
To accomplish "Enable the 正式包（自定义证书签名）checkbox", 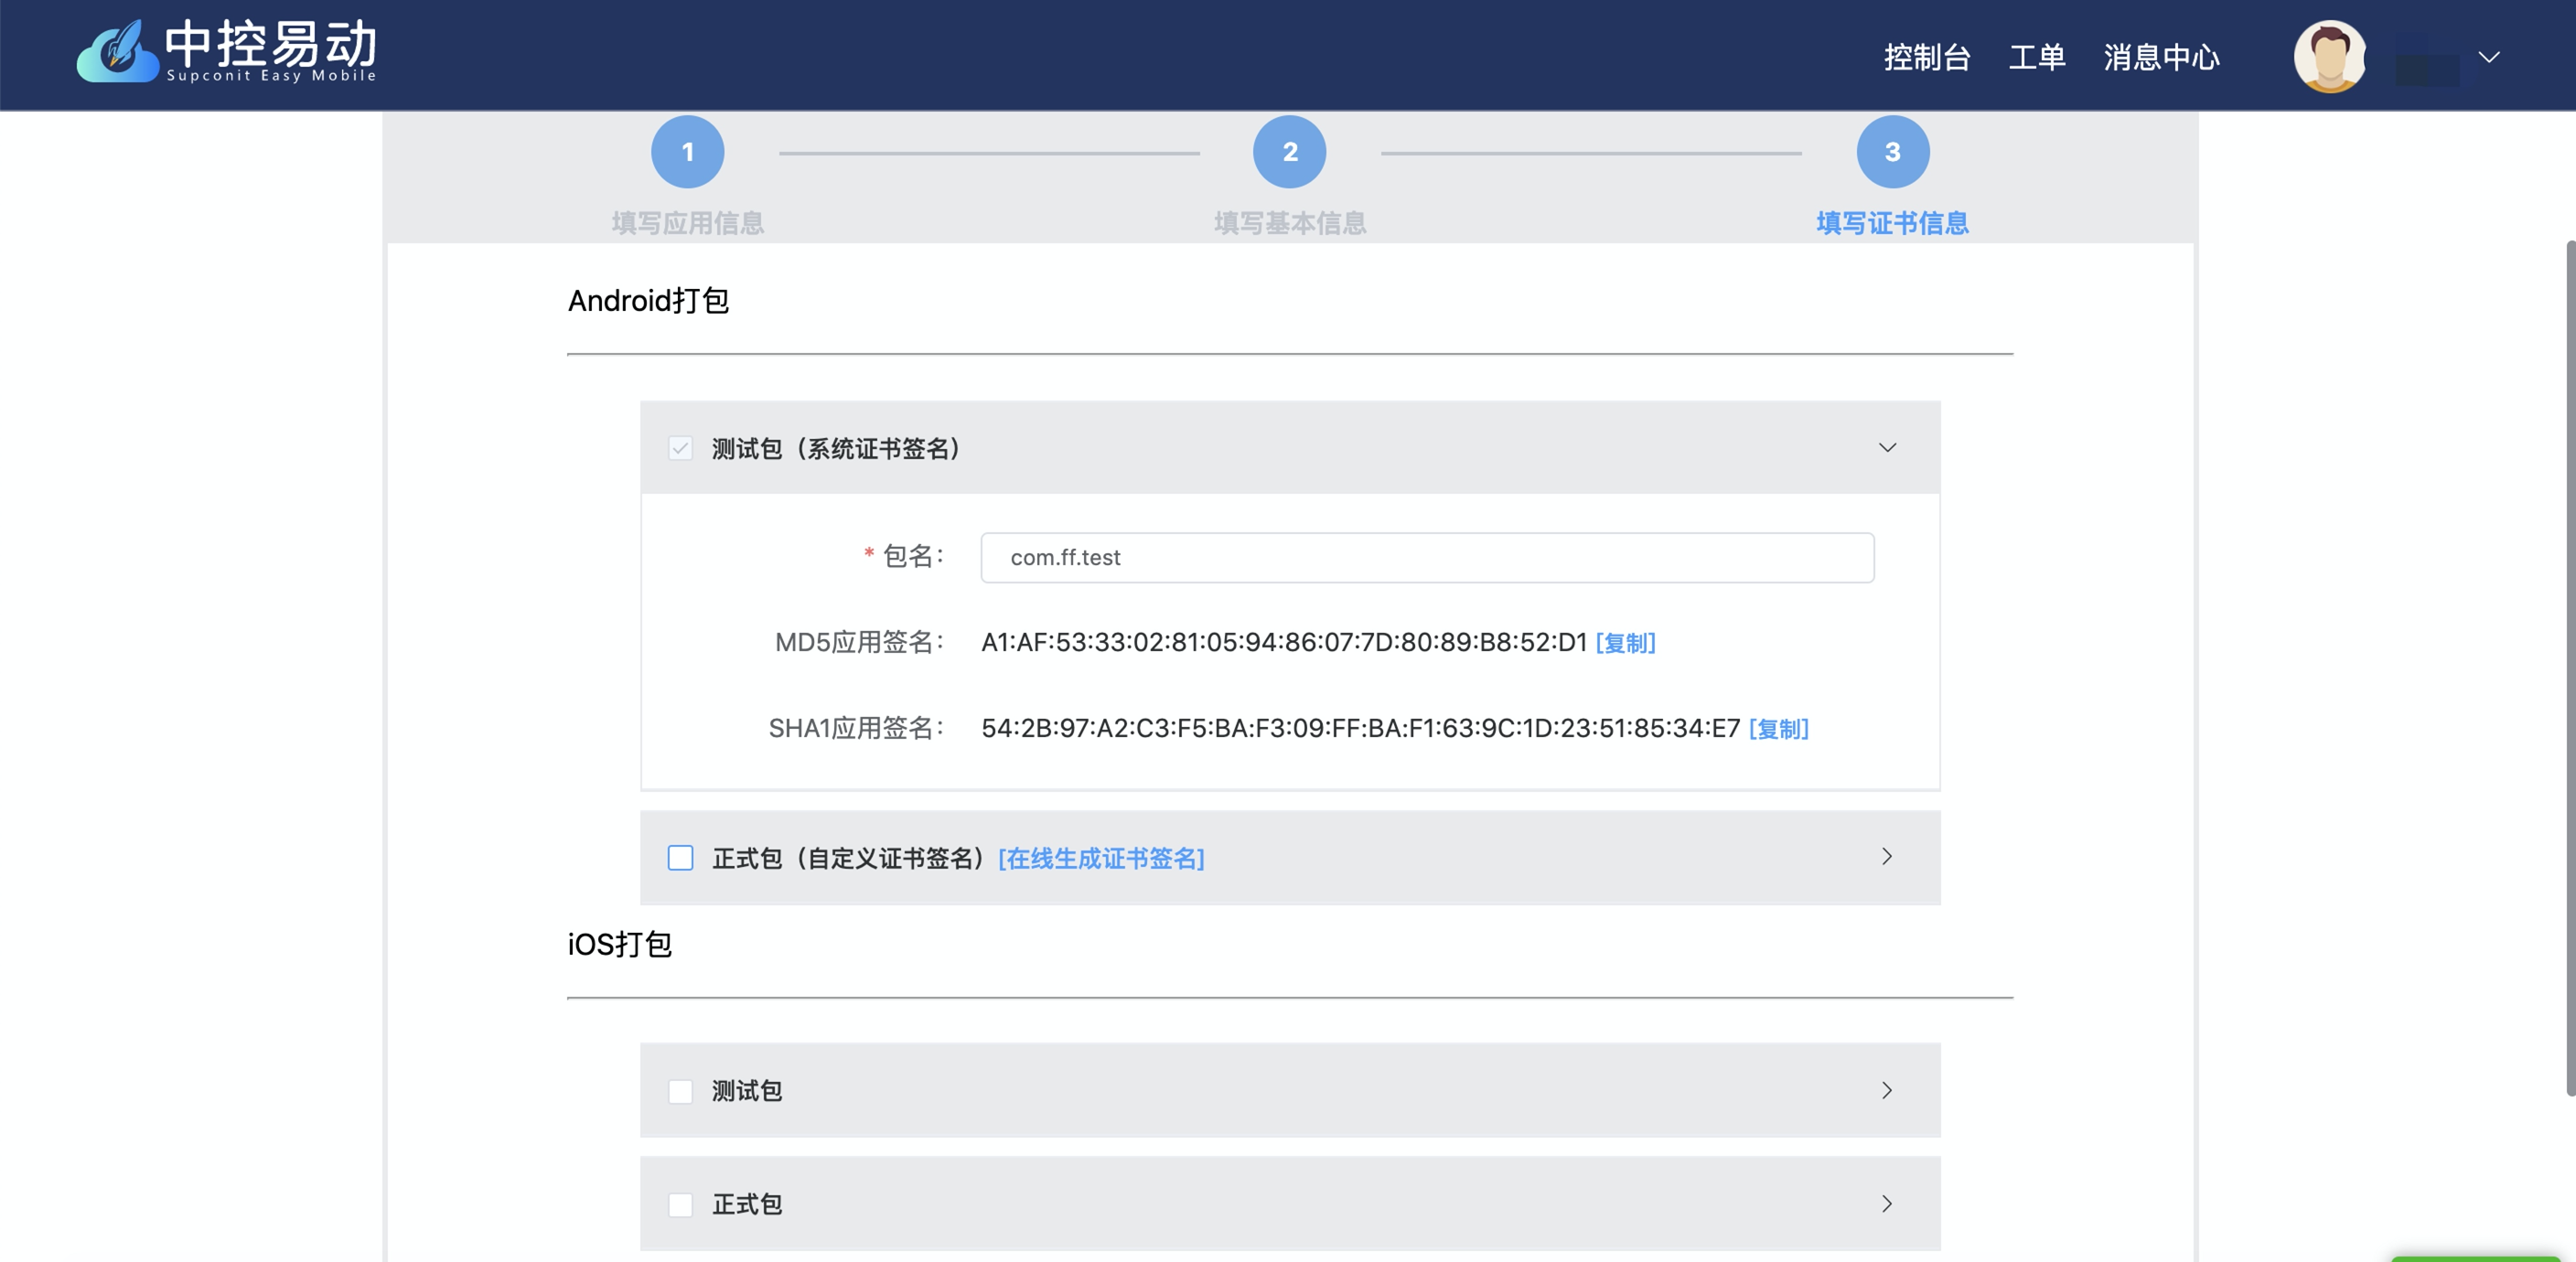I will tap(680, 858).
